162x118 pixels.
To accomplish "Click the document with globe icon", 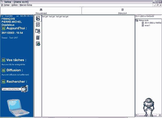I will click(x=38, y=44).
